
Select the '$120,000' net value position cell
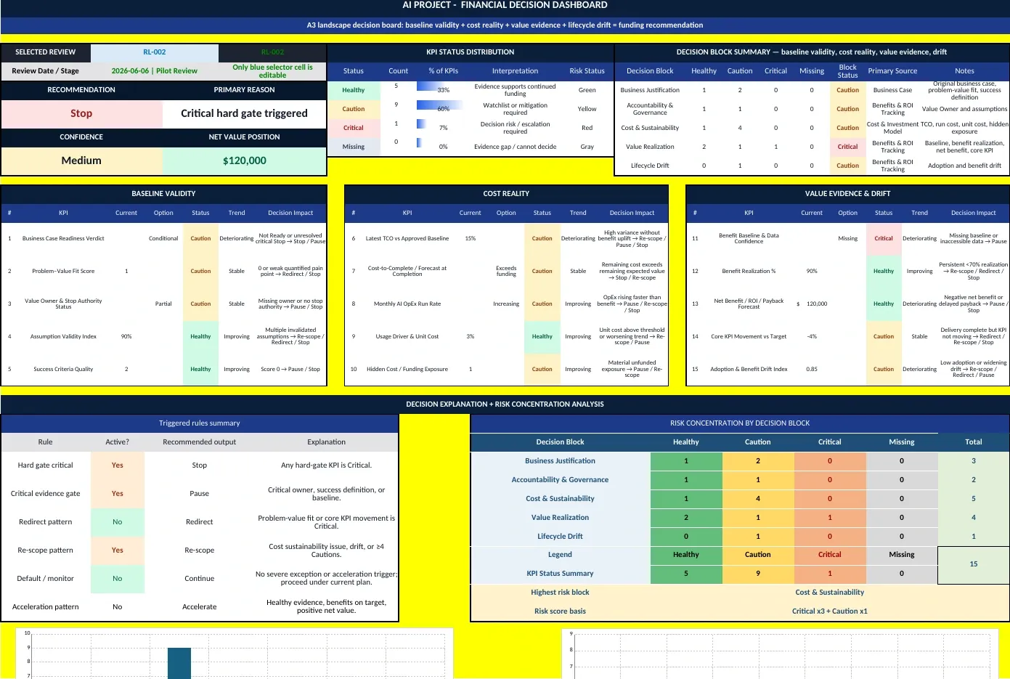point(244,160)
